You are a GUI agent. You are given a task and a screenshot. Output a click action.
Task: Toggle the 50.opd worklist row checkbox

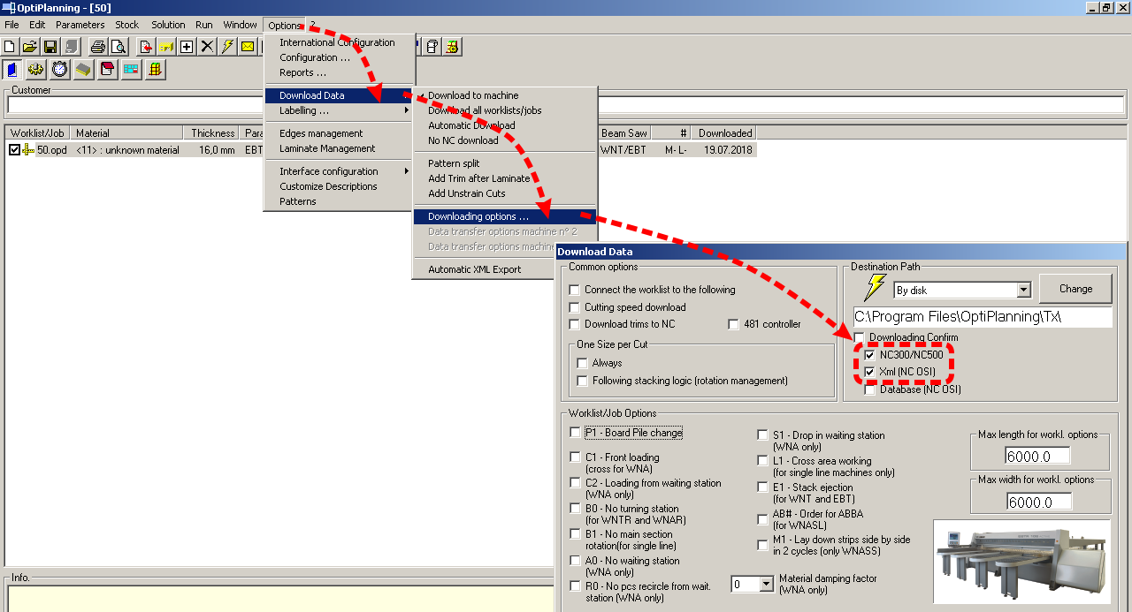[14, 150]
